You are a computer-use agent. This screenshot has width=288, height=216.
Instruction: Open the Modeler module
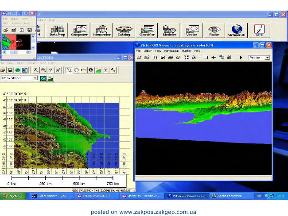tap(169, 31)
